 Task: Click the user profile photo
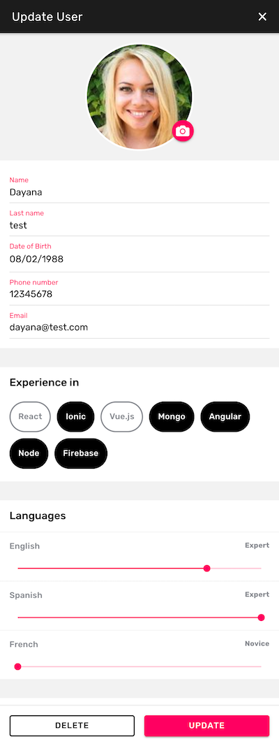[x=139, y=97]
